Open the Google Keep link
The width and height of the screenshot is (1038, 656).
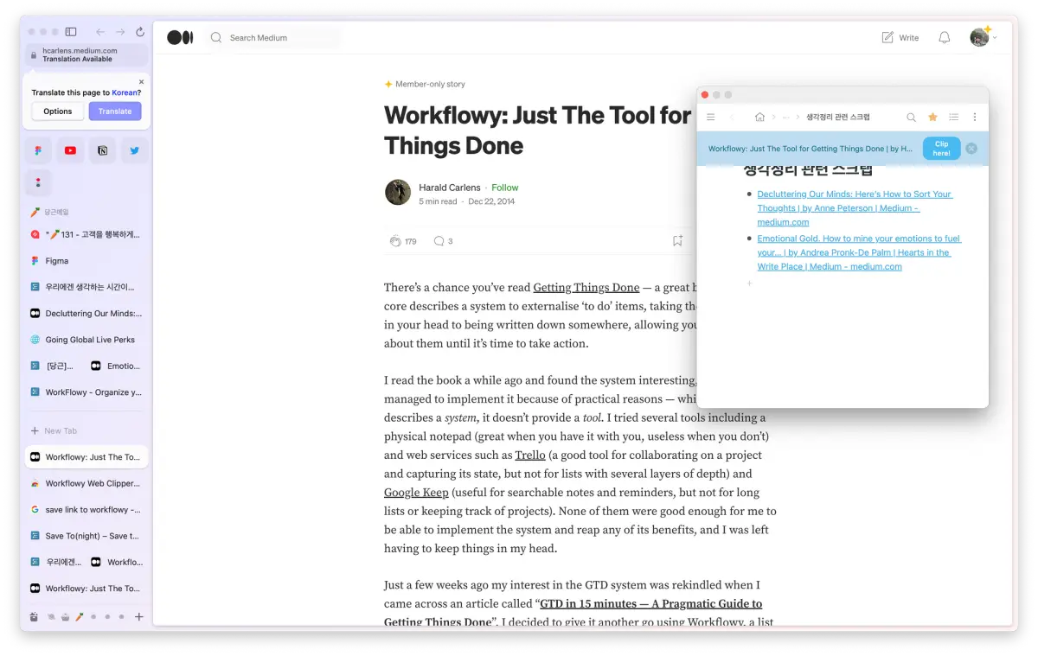click(416, 493)
